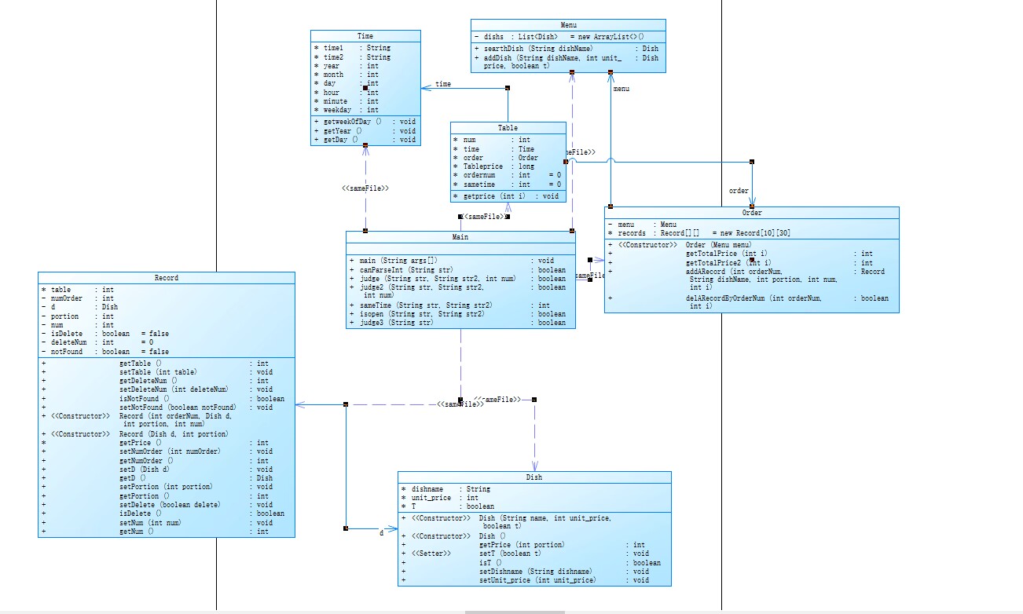
Task: Select the Main class header
Action: click(x=460, y=236)
